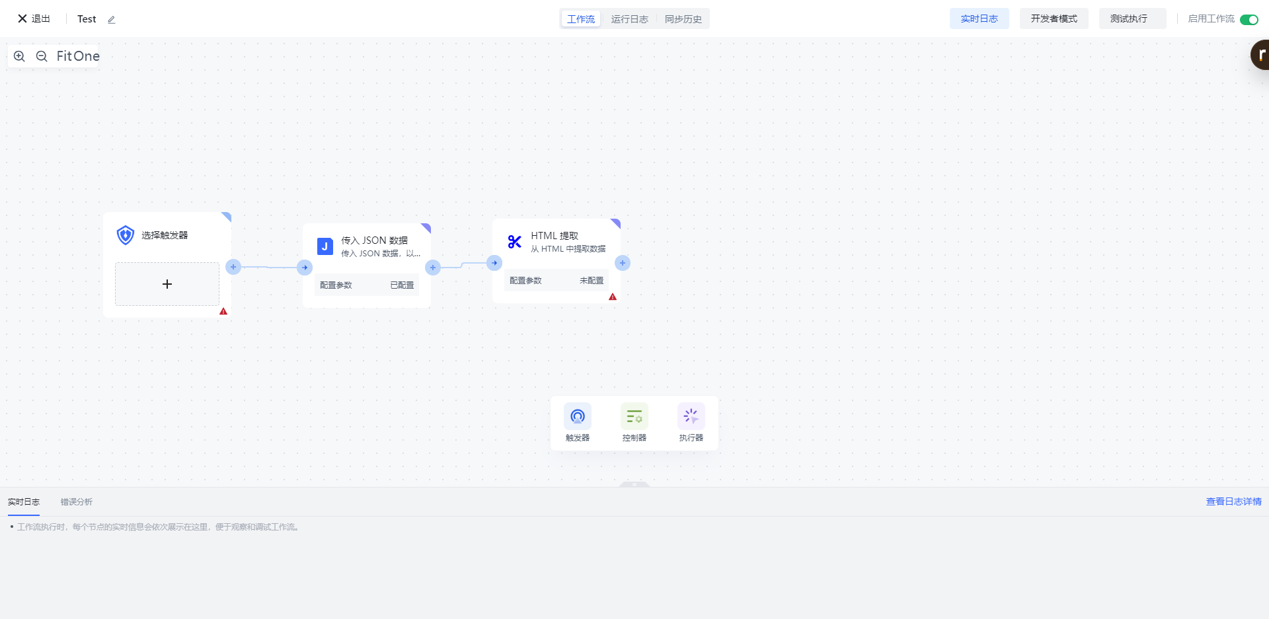Click the shield icon on trigger node

(x=126, y=235)
